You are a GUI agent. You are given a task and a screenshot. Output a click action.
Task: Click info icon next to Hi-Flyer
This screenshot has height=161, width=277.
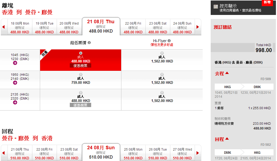169,41
